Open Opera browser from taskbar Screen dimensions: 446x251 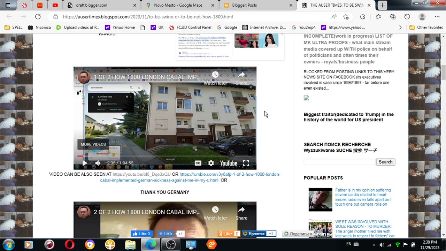click(70, 245)
